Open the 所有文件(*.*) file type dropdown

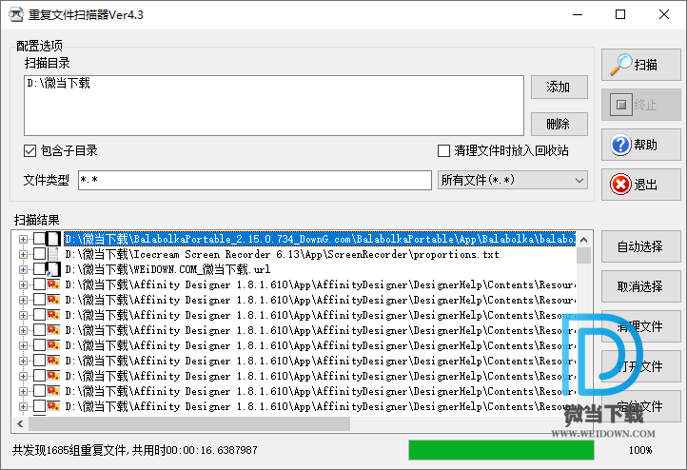coord(513,180)
